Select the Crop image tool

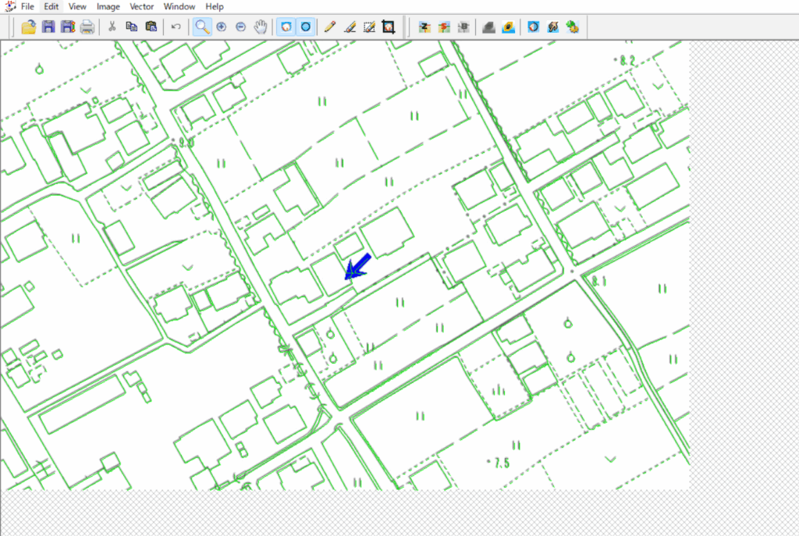pyautogui.click(x=389, y=27)
